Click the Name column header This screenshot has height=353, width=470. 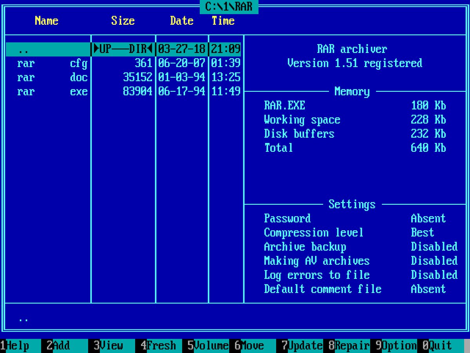coord(47,21)
